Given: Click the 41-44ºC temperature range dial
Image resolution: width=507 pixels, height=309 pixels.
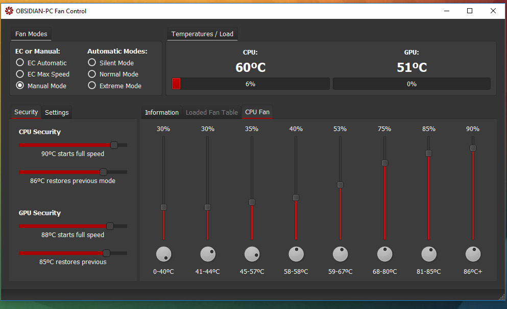Looking at the screenshot, I should coord(208,254).
